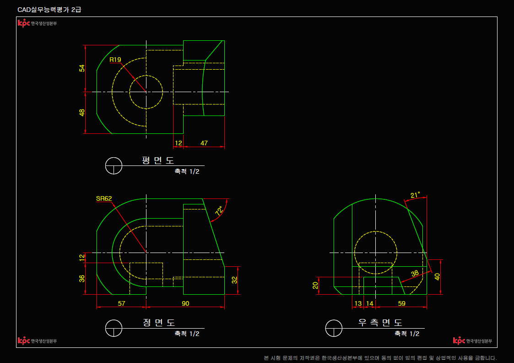Pick the 48 vertical dimension value
The width and height of the screenshot is (514, 363).
pyautogui.click(x=81, y=113)
